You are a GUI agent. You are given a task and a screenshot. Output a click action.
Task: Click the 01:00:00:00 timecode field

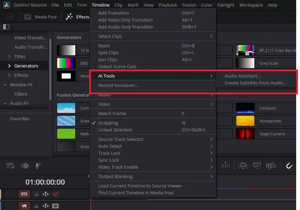(x=45, y=182)
